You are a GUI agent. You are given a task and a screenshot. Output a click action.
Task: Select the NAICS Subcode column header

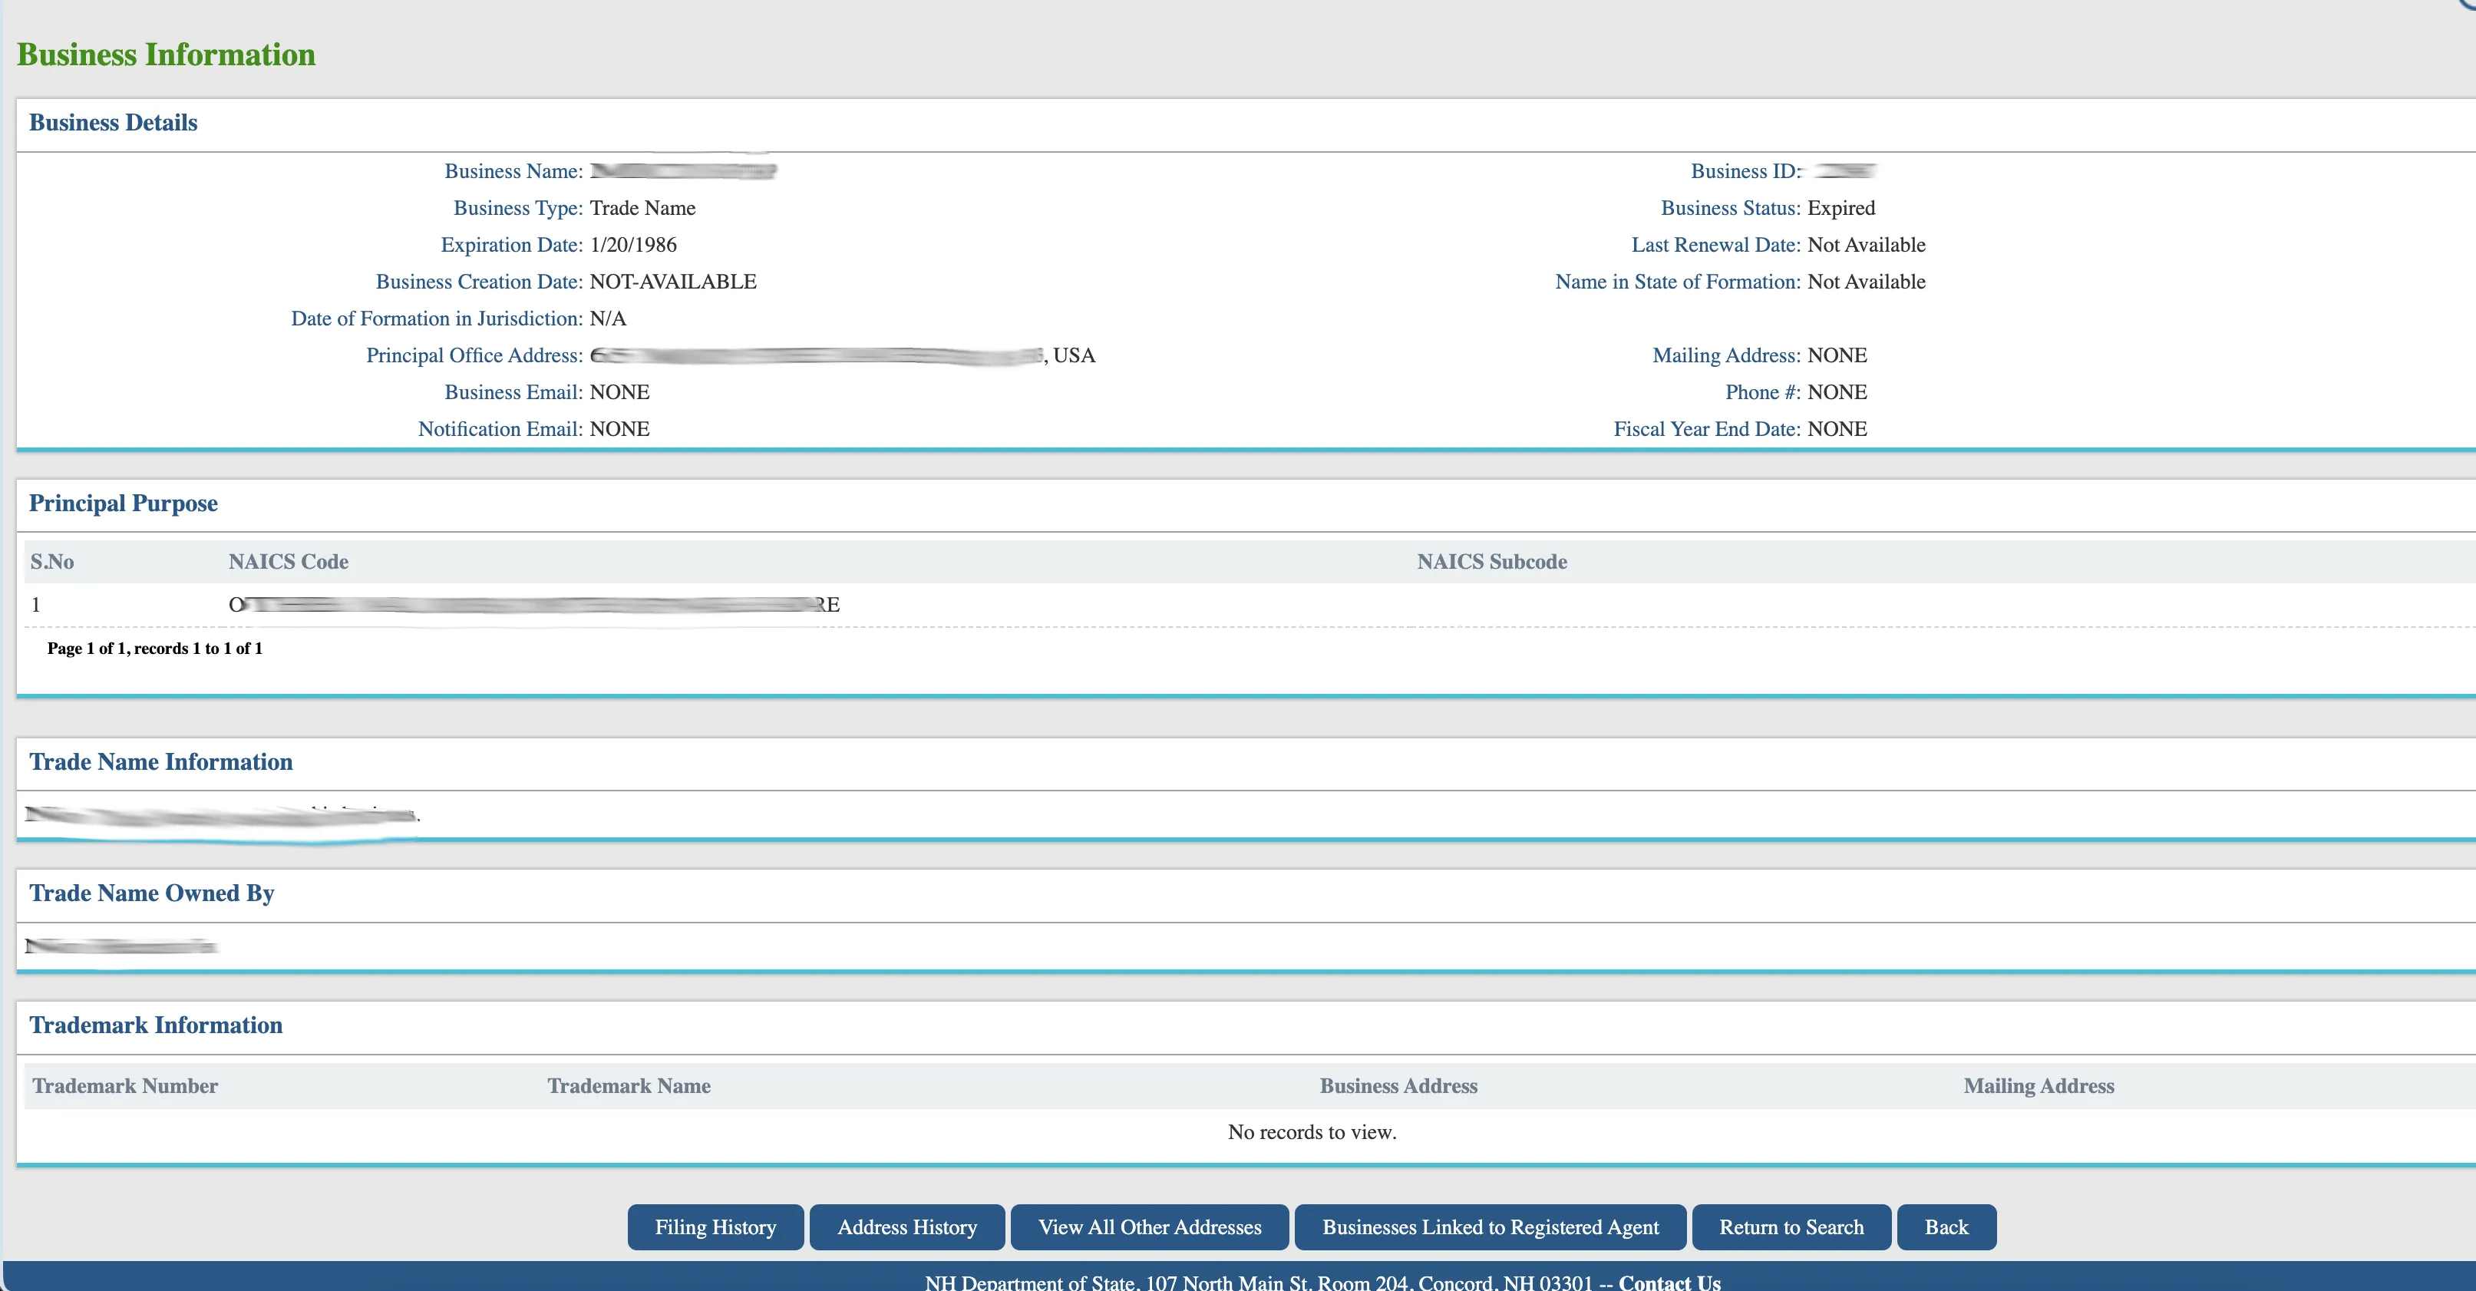tap(1492, 561)
